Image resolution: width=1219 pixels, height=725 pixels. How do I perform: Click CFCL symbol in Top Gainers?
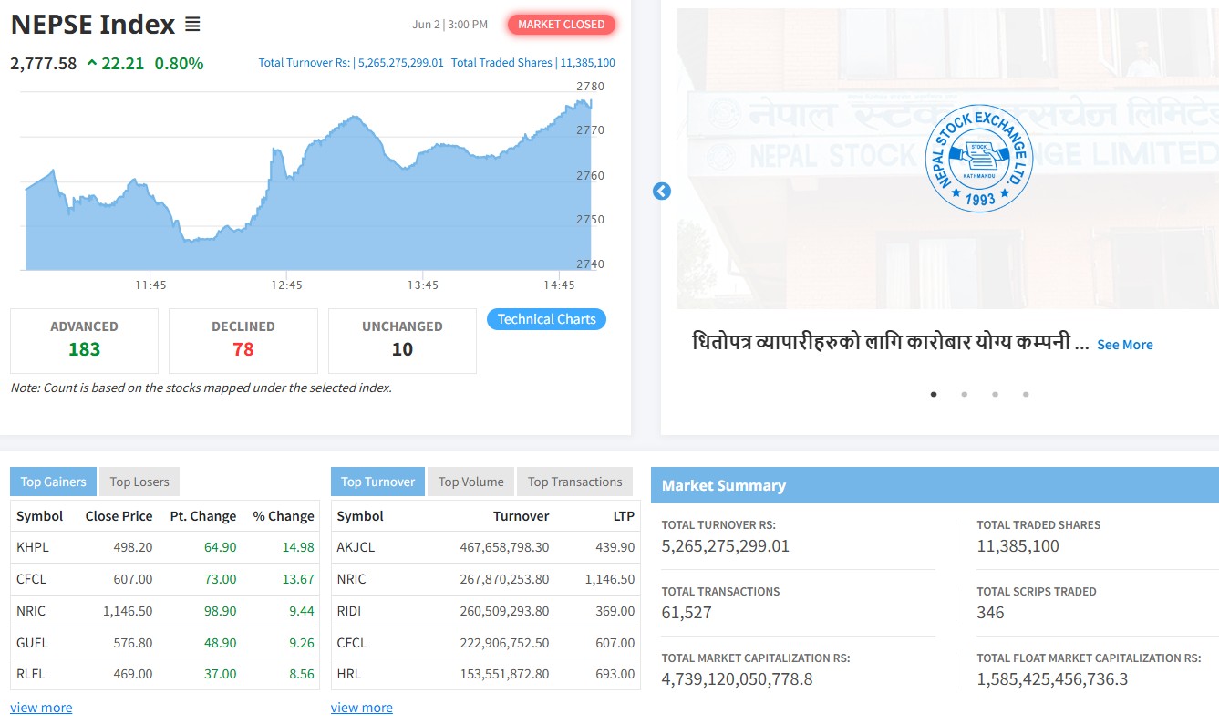(x=31, y=579)
